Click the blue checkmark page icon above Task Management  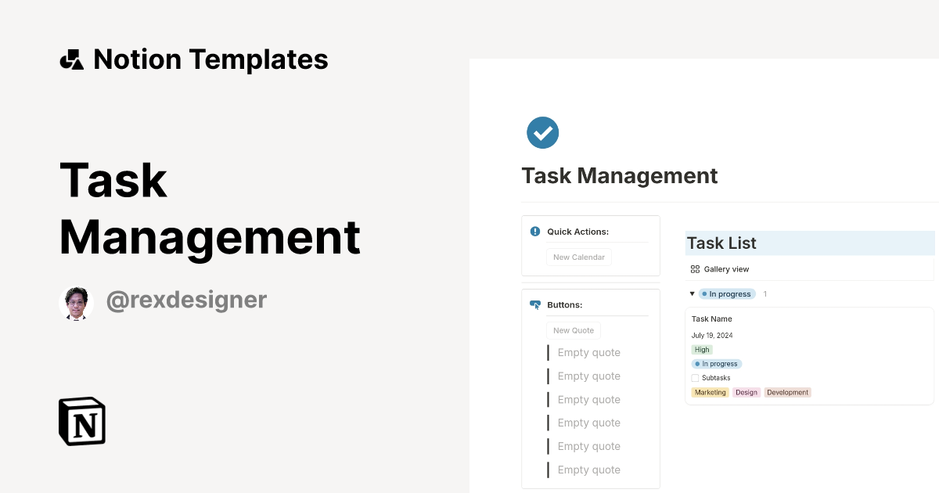[x=542, y=132]
